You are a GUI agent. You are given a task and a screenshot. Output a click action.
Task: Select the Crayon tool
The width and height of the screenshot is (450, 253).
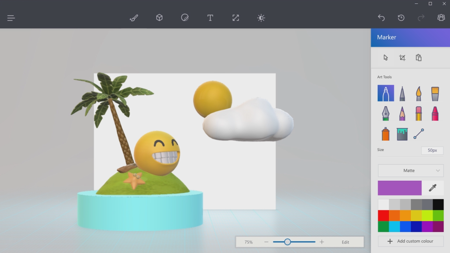click(x=435, y=114)
